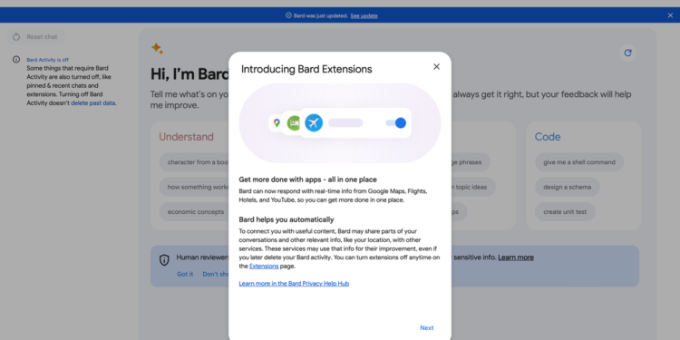Choose the how something works suggestion chip

(x=194, y=188)
